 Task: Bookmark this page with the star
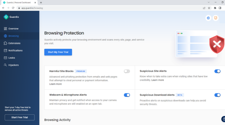[209, 8]
